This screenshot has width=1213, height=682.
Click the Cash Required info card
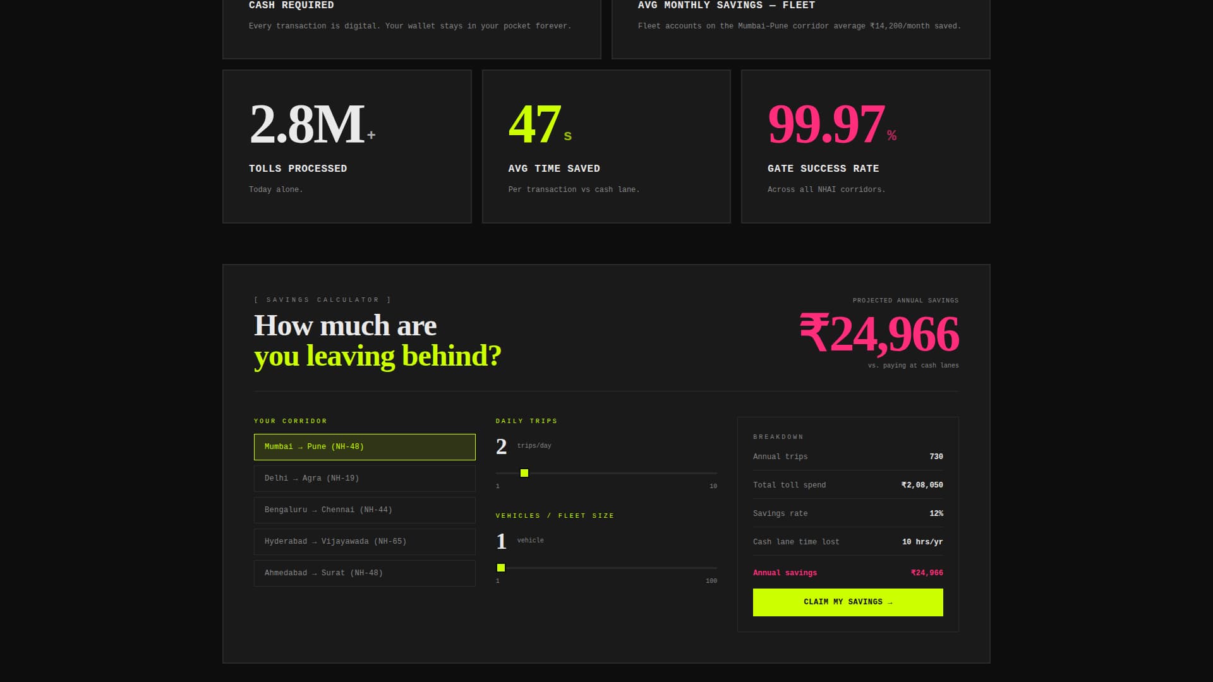pyautogui.click(x=411, y=19)
